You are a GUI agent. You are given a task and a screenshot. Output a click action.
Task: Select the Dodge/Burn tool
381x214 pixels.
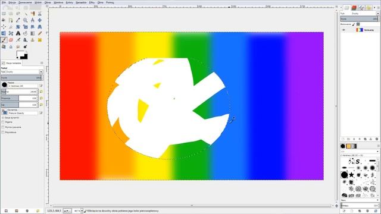pyautogui.click(x=25, y=46)
